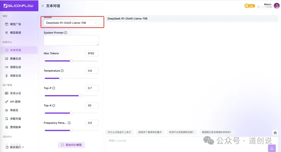Click inside the System Prompt text area
The width and height of the screenshot is (281, 152).
[x=71, y=40]
